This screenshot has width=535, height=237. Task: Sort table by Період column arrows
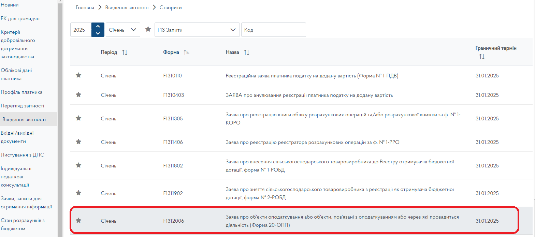[125, 53]
